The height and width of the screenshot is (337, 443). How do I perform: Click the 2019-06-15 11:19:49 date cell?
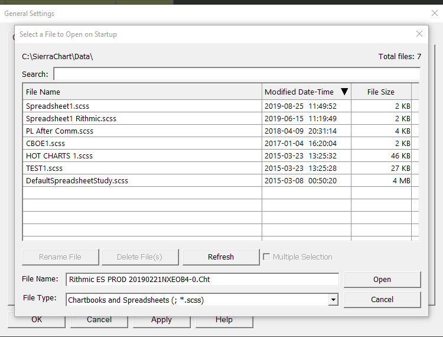click(306, 118)
